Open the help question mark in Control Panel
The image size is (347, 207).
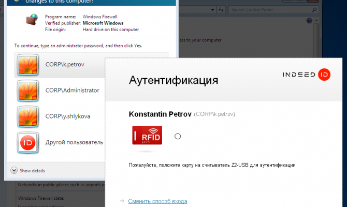tap(309, 21)
